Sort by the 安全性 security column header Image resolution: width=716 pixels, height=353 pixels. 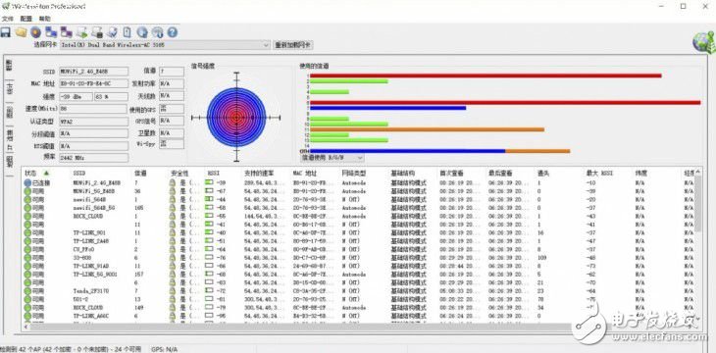pos(179,174)
